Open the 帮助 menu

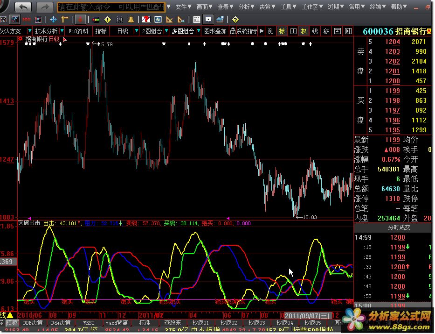point(399,7)
